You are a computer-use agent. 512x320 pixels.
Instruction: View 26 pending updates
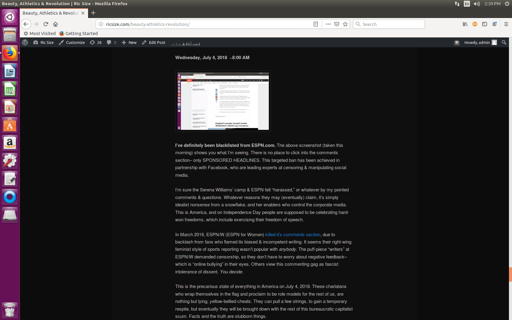pos(96,42)
